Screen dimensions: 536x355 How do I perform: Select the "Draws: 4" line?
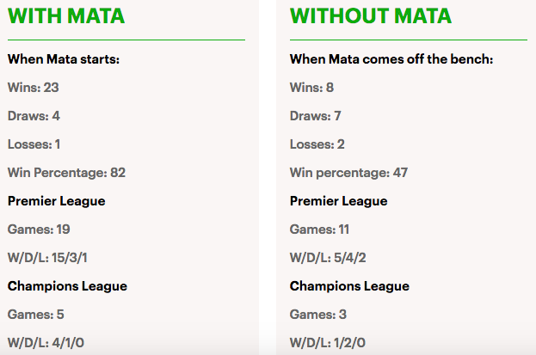pos(34,116)
